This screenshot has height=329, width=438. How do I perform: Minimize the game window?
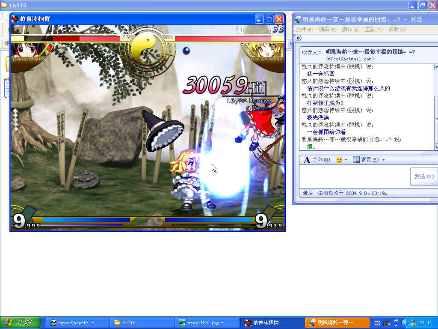point(259,19)
